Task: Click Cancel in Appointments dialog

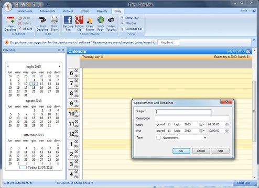Action: 201,151
